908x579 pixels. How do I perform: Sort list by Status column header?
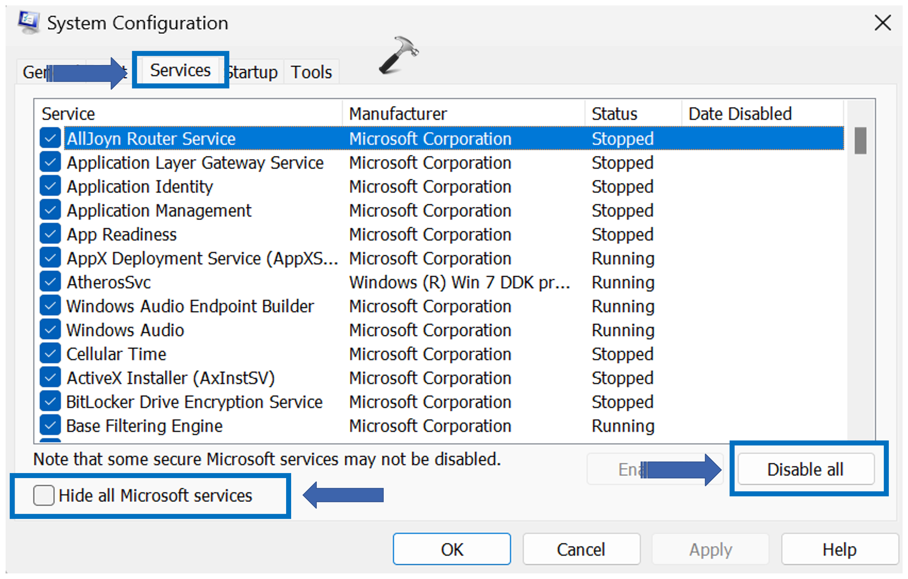point(614,113)
